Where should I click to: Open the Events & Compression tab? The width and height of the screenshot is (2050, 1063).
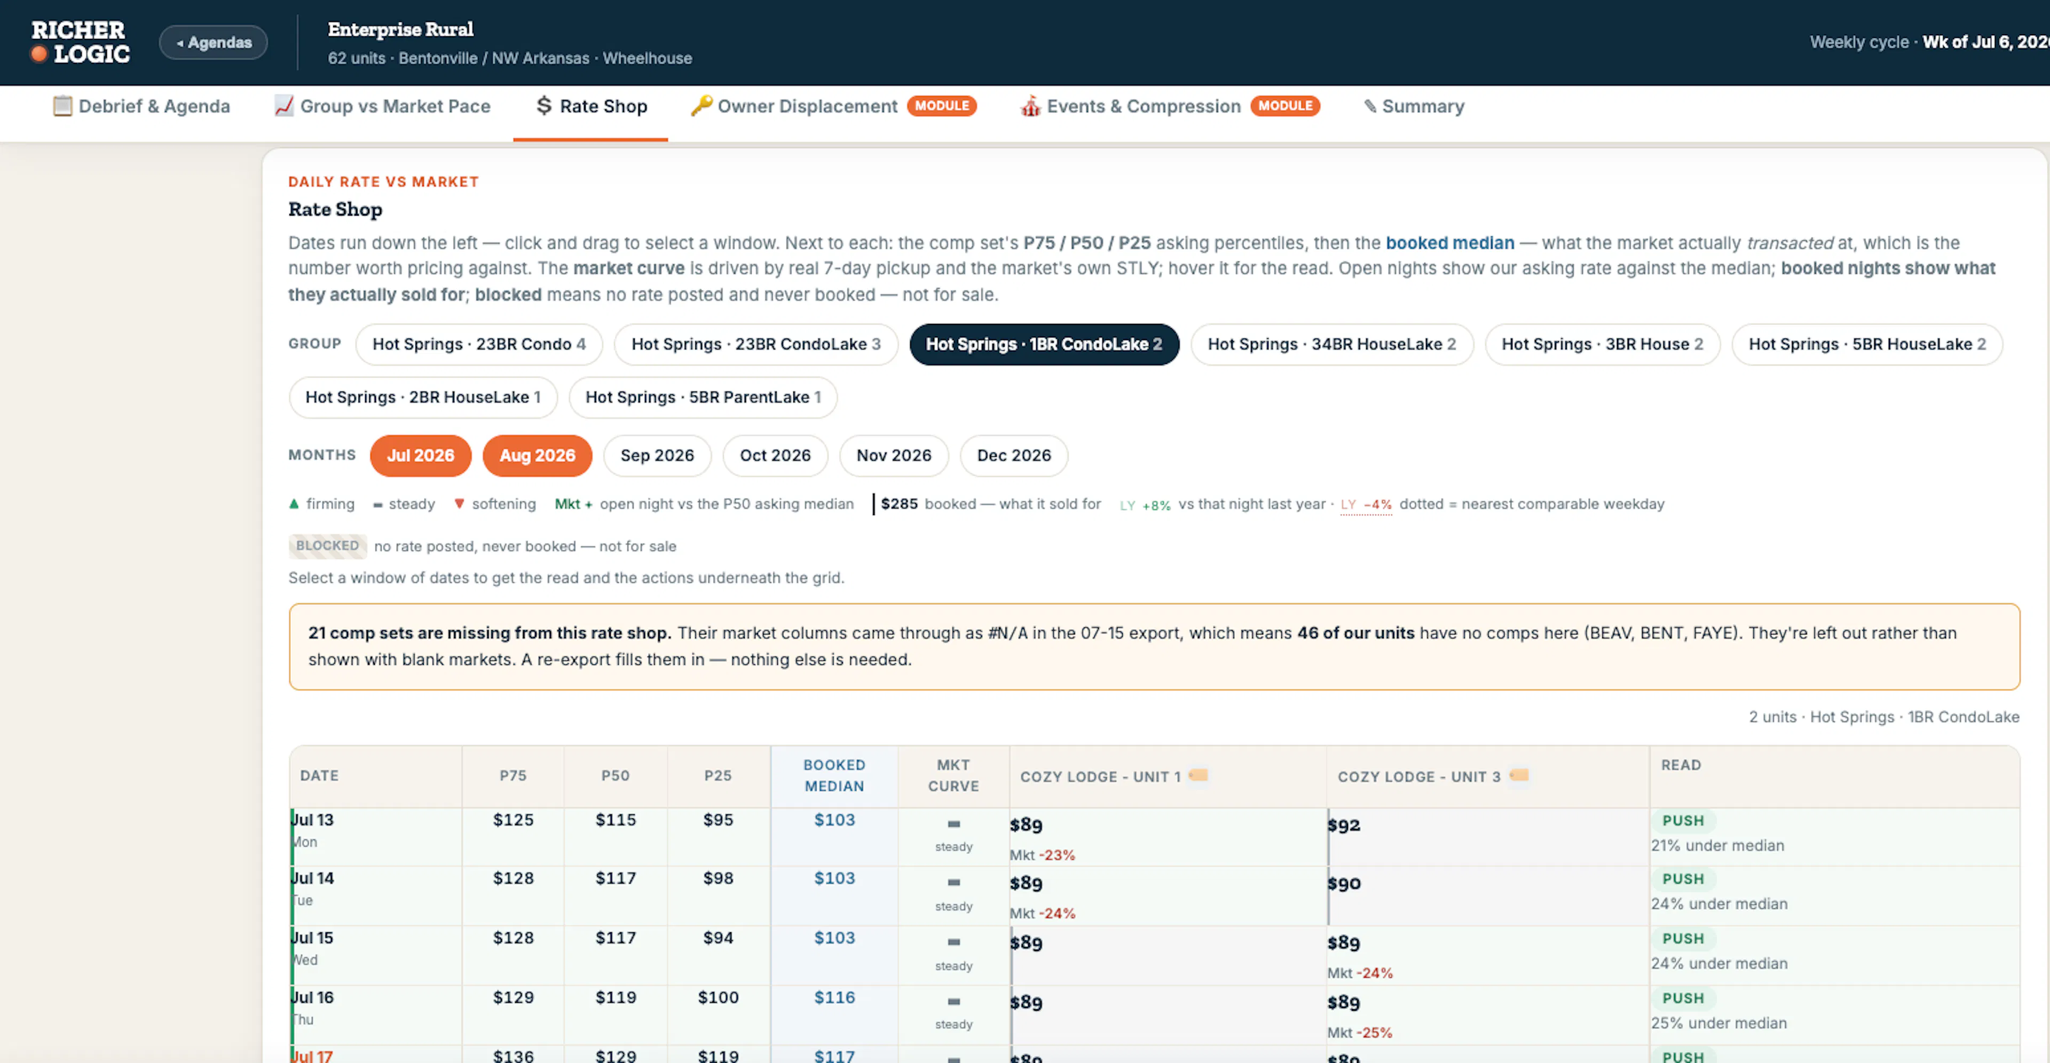tap(1170, 107)
